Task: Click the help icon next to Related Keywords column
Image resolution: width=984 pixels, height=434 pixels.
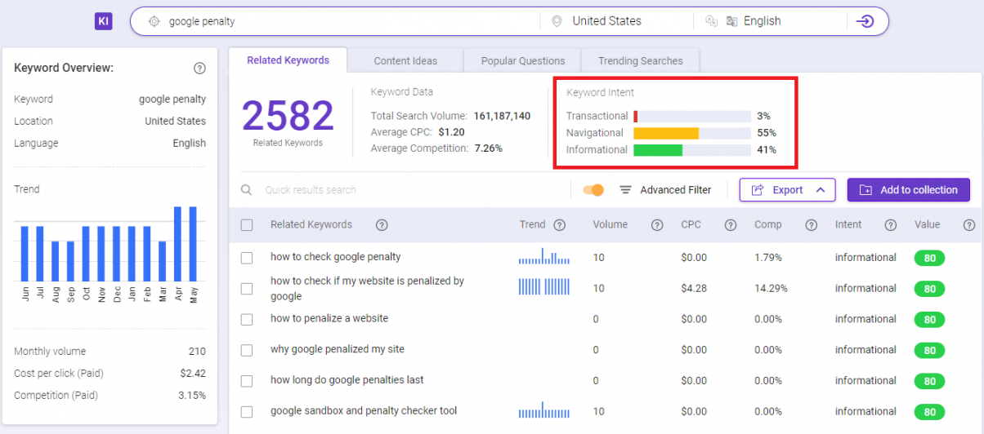Action: point(382,225)
